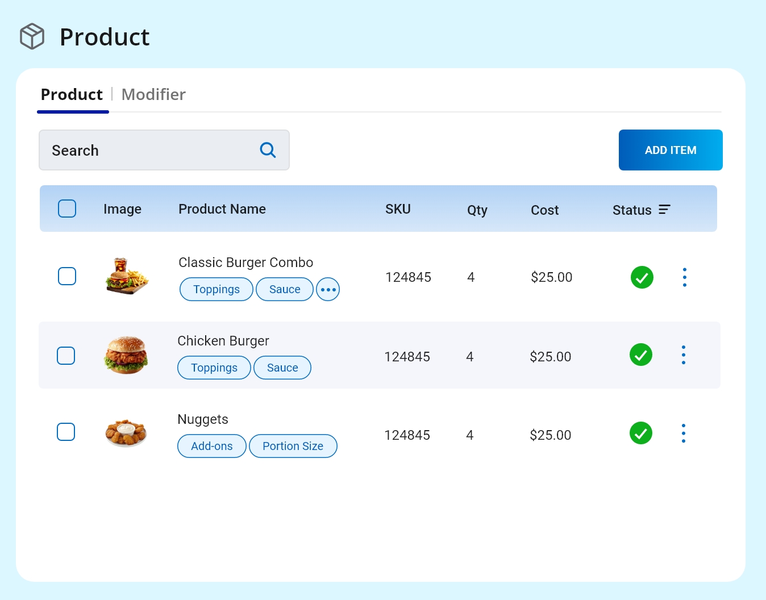Screen dimensions: 766x600
Task: Open the three-dot menu for Chicken Burger
Action: pyautogui.click(x=683, y=355)
